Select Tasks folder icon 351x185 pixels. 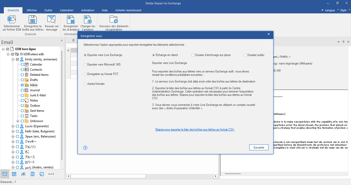coord(26,116)
